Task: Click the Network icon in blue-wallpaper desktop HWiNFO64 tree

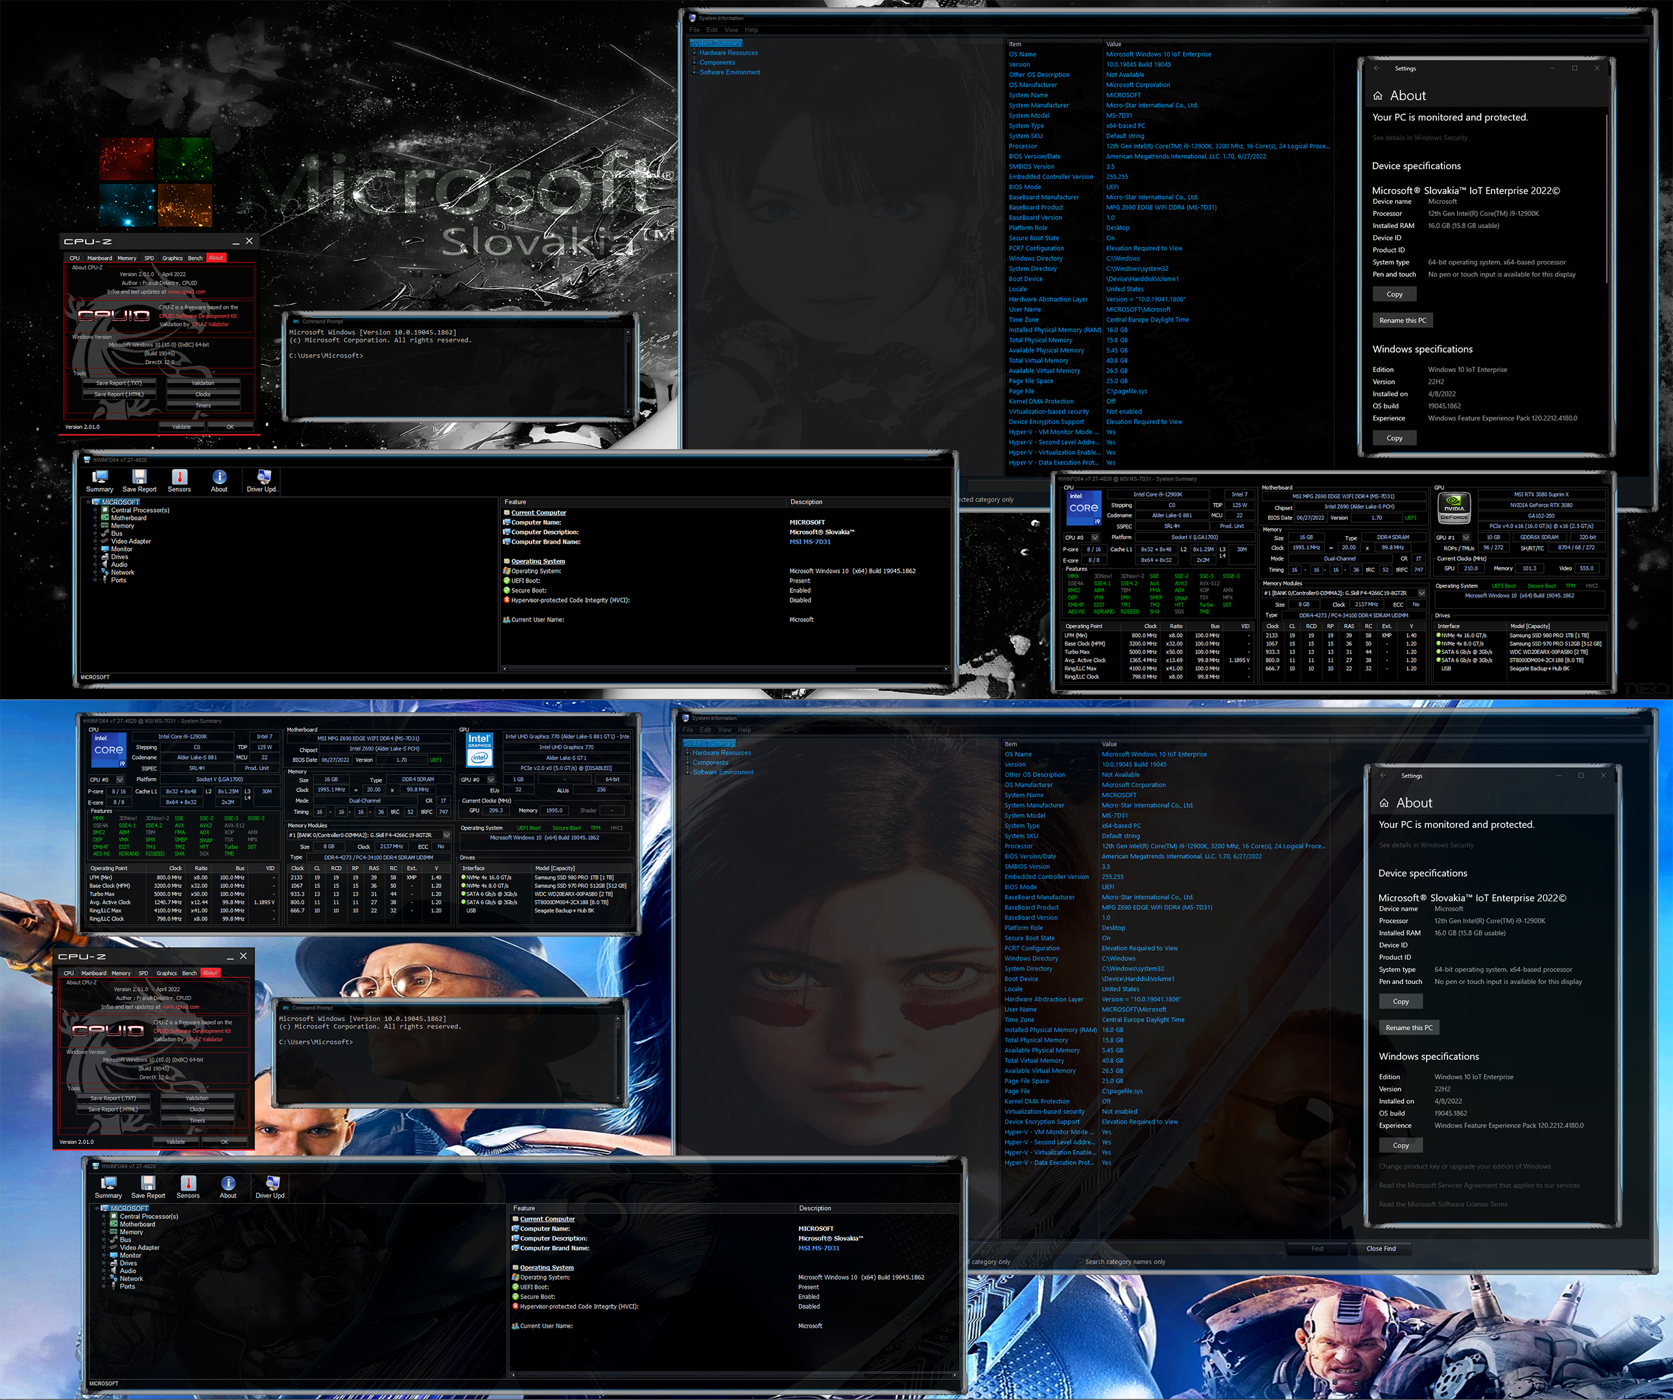Action: [x=113, y=1279]
